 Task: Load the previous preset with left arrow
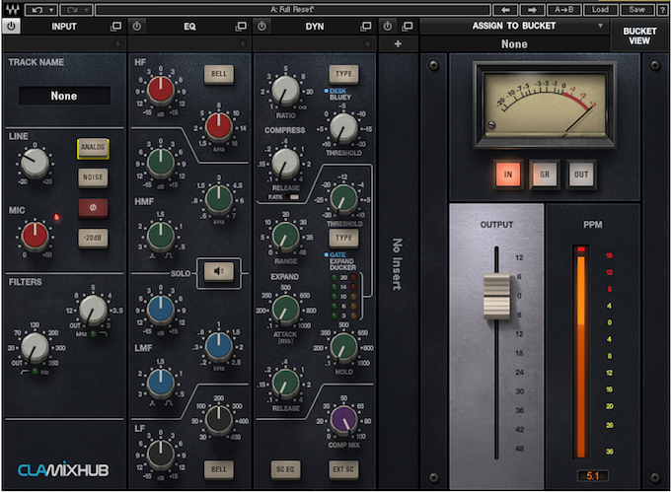coord(505,10)
